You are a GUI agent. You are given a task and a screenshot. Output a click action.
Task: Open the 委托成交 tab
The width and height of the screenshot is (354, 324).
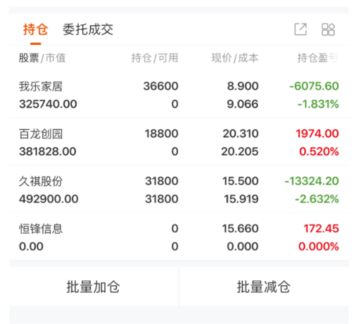[88, 29]
